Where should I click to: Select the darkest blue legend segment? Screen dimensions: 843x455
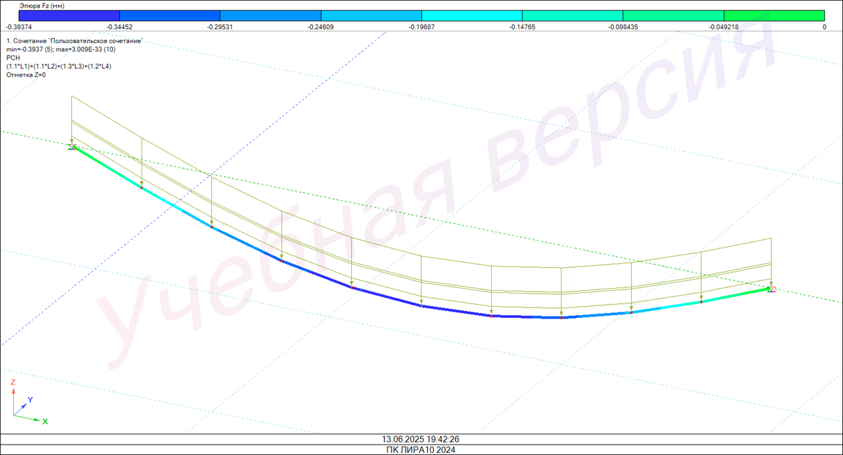coord(69,15)
